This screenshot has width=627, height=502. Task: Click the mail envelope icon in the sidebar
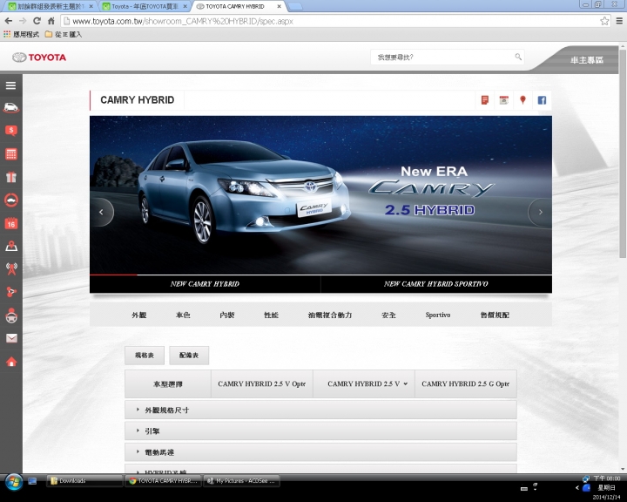pos(11,338)
